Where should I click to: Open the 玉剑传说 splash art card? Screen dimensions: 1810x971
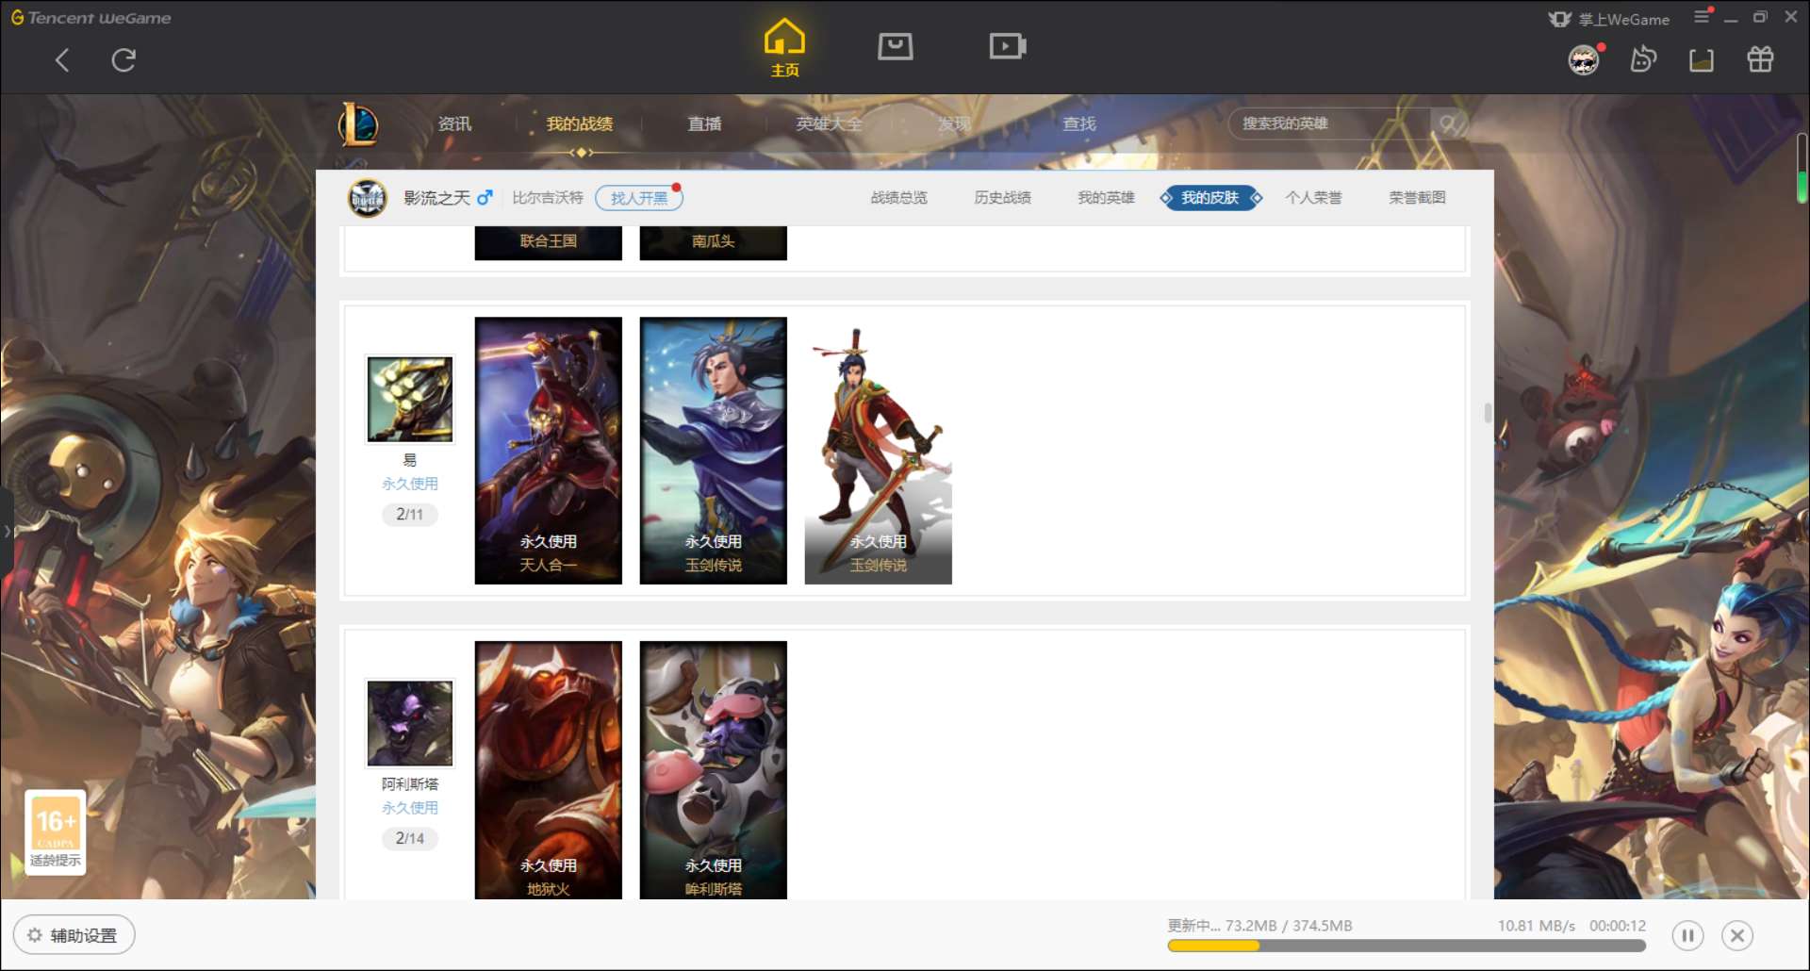tap(714, 451)
